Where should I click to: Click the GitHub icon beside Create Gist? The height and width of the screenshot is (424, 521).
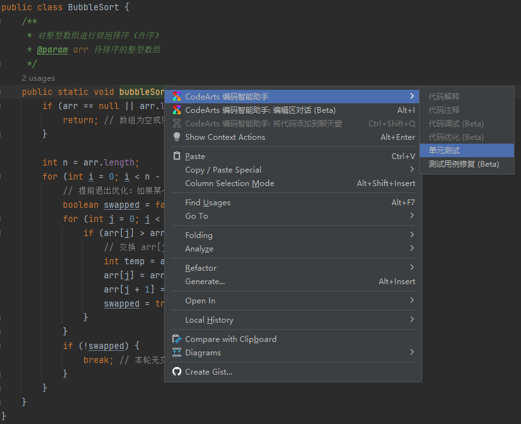click(x=177, y=372)
